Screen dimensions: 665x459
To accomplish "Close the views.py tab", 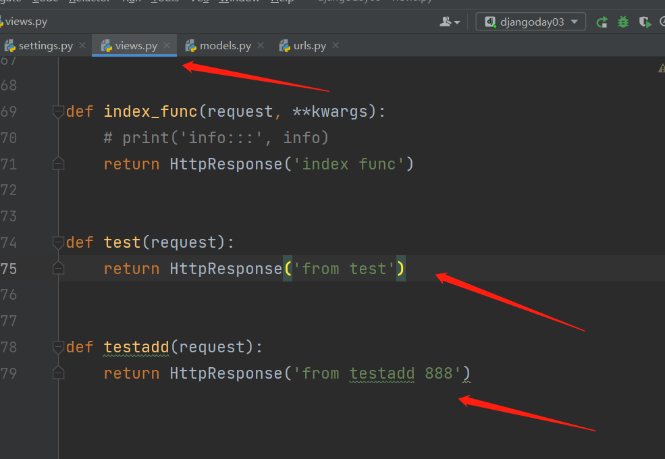I will coord(167,45).
